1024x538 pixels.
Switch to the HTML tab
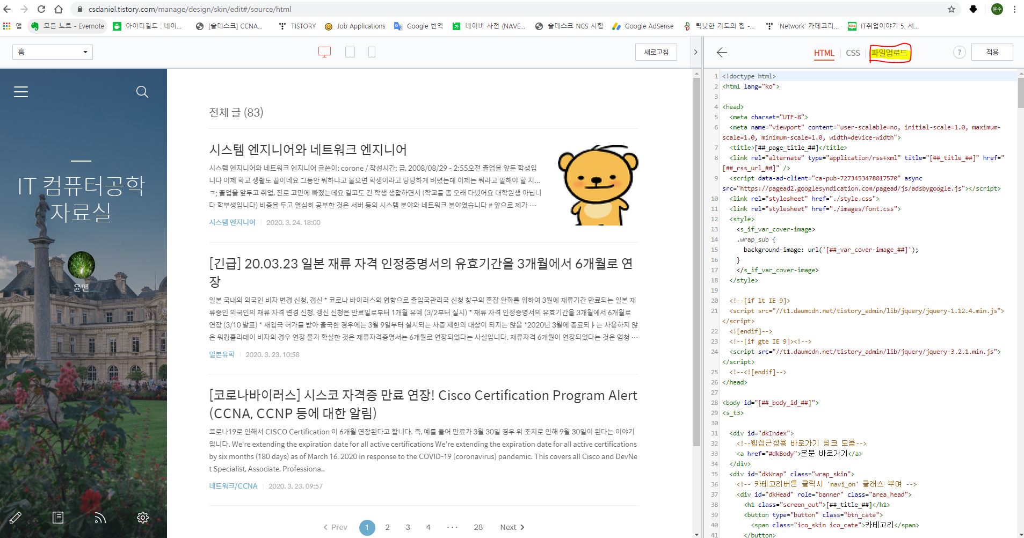click(x=824, y=53)
